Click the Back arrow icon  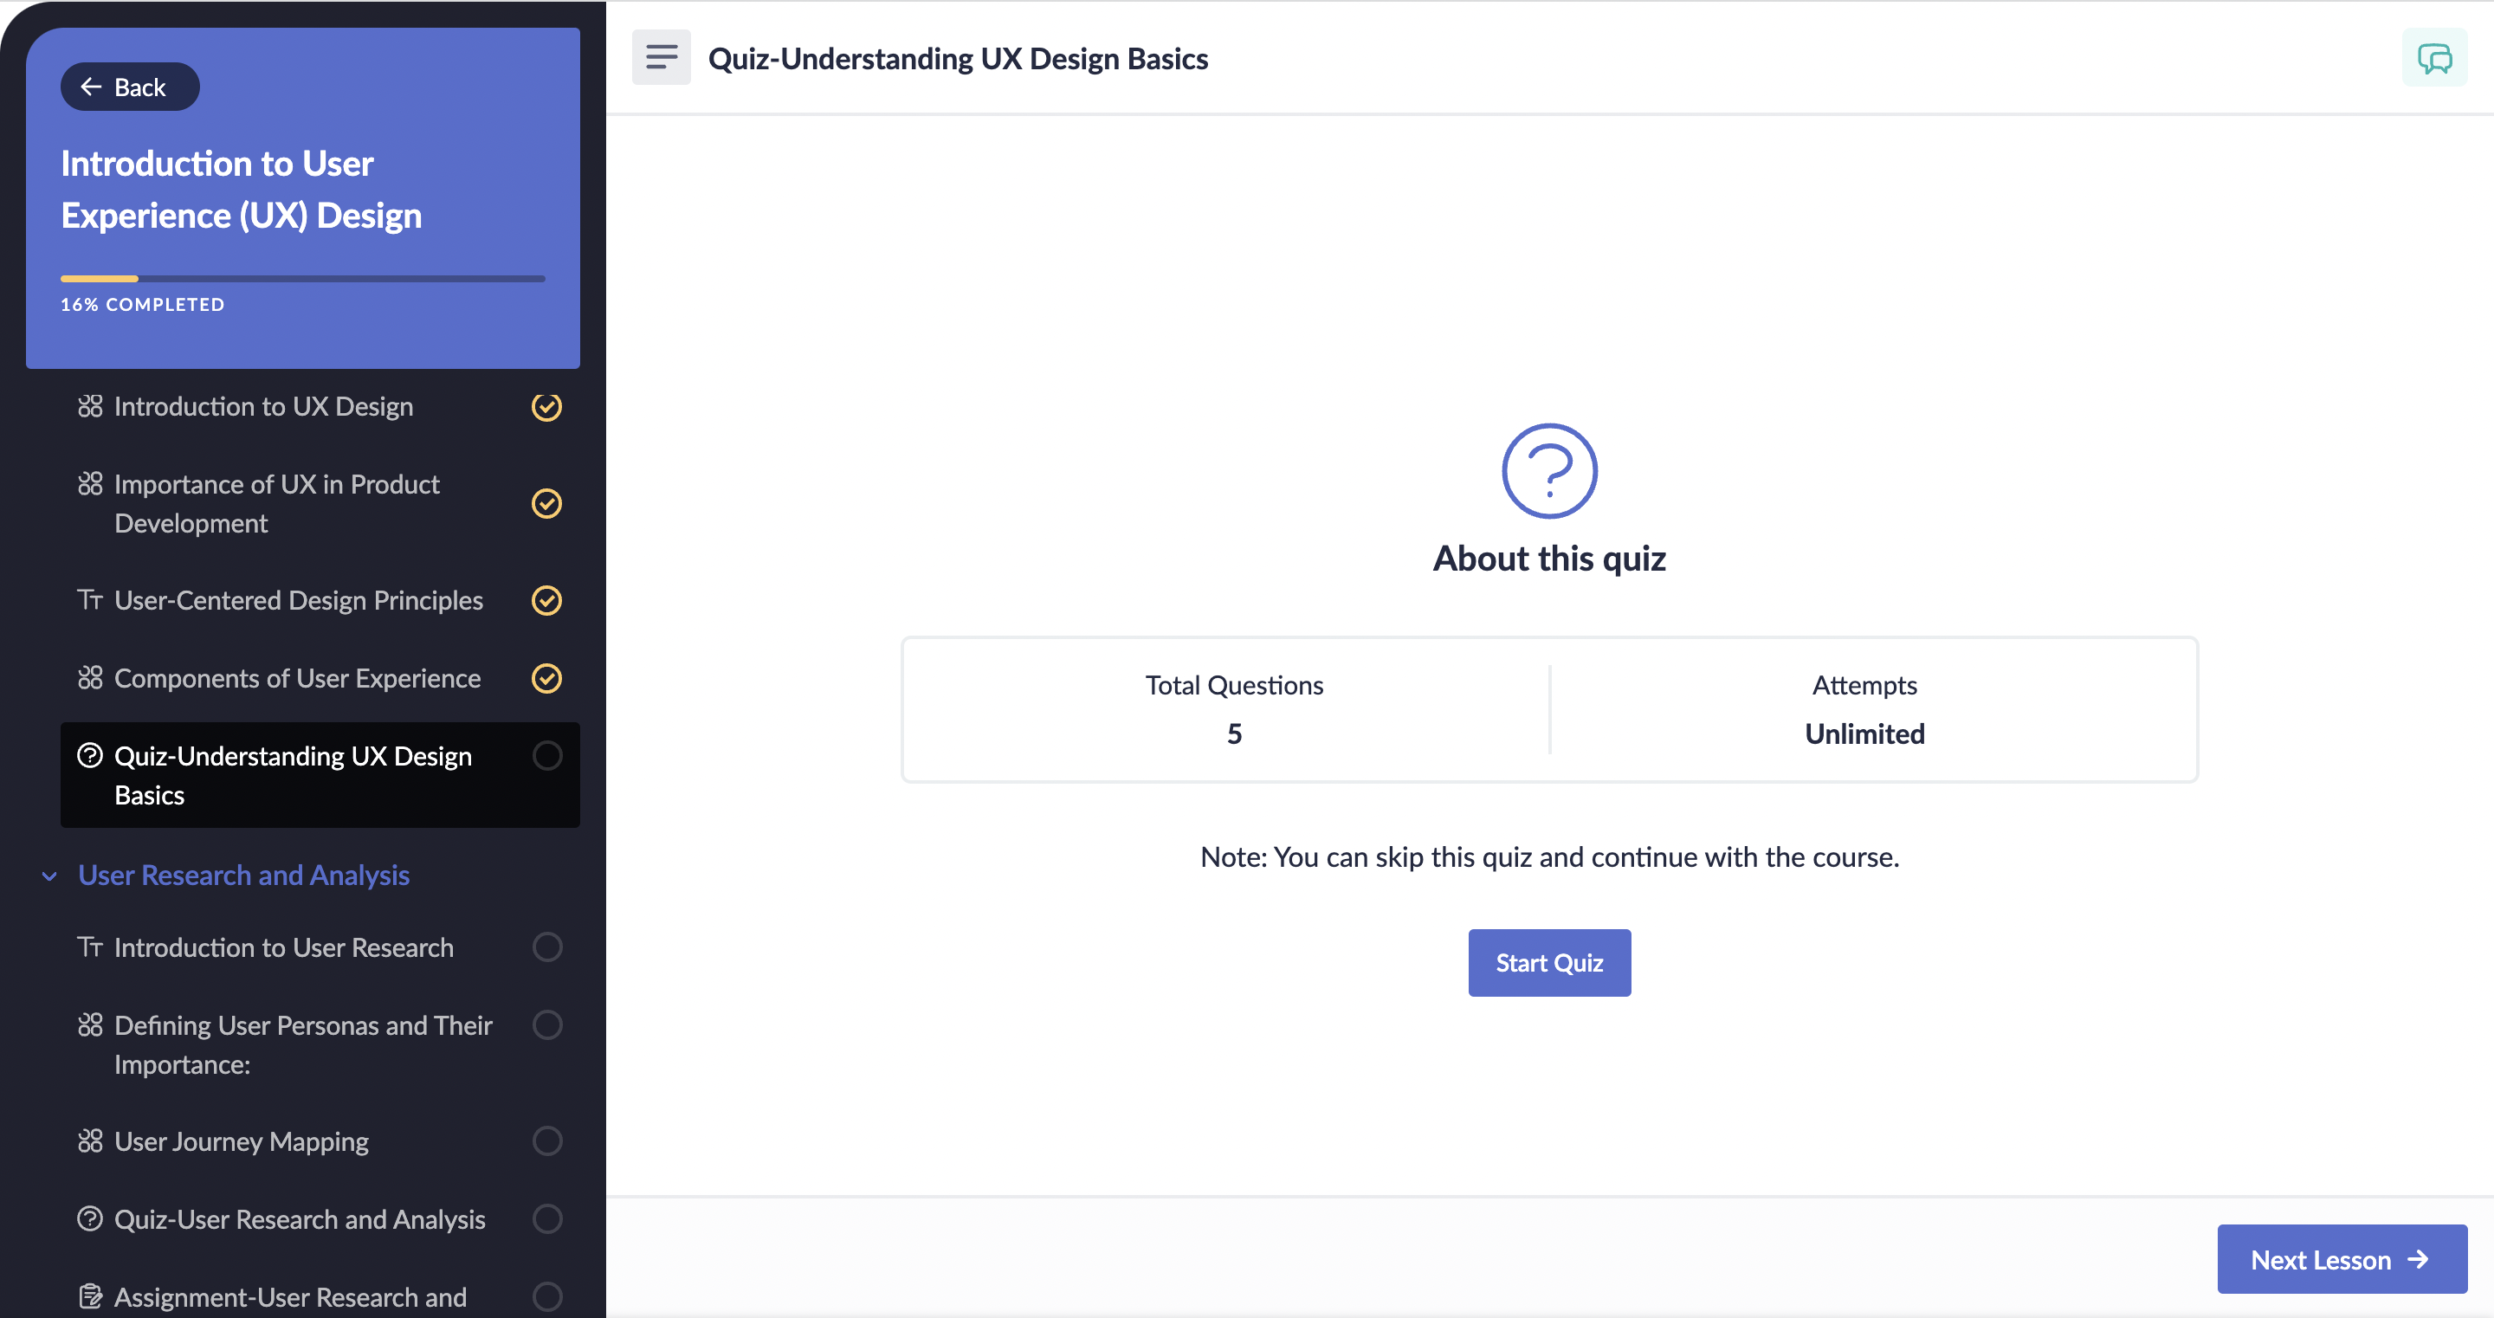pos(91,87)
